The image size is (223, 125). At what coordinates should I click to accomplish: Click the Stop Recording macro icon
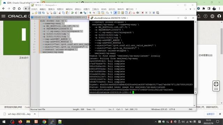click(x=146, y=13)
